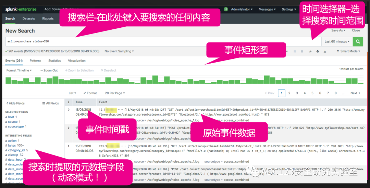370x188 pixels.
Task: Click the 1 minute per column label
Action: [x=351, y=69]
